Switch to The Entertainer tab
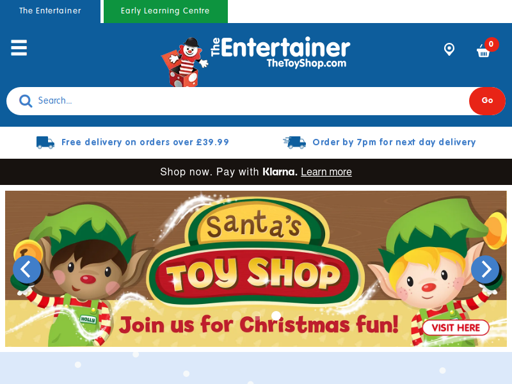 coord(50,11)
